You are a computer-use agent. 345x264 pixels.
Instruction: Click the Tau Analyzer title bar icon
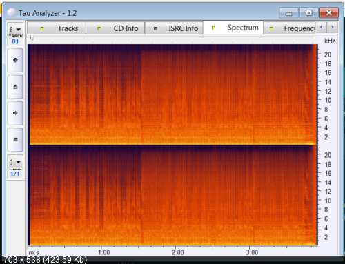pos(12,13)
